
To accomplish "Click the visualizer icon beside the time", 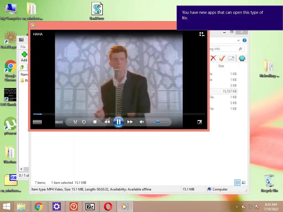I will [x=37, y=122].
